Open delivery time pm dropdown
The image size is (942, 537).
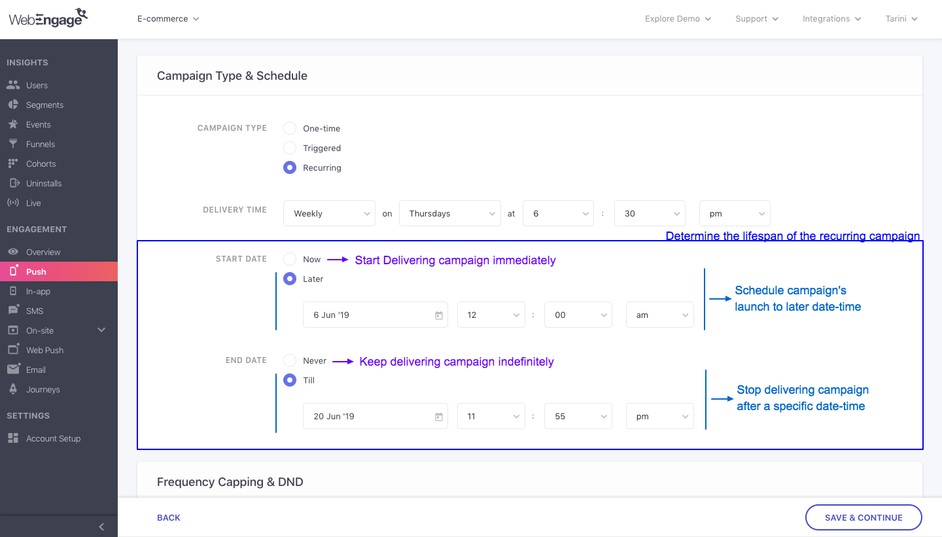point(735,213)
